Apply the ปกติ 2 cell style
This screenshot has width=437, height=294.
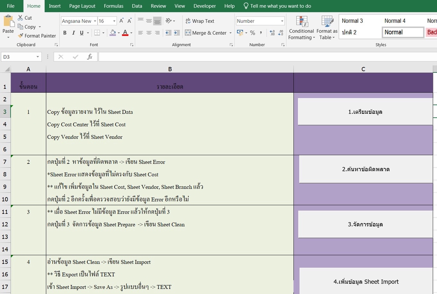point(349,32)
